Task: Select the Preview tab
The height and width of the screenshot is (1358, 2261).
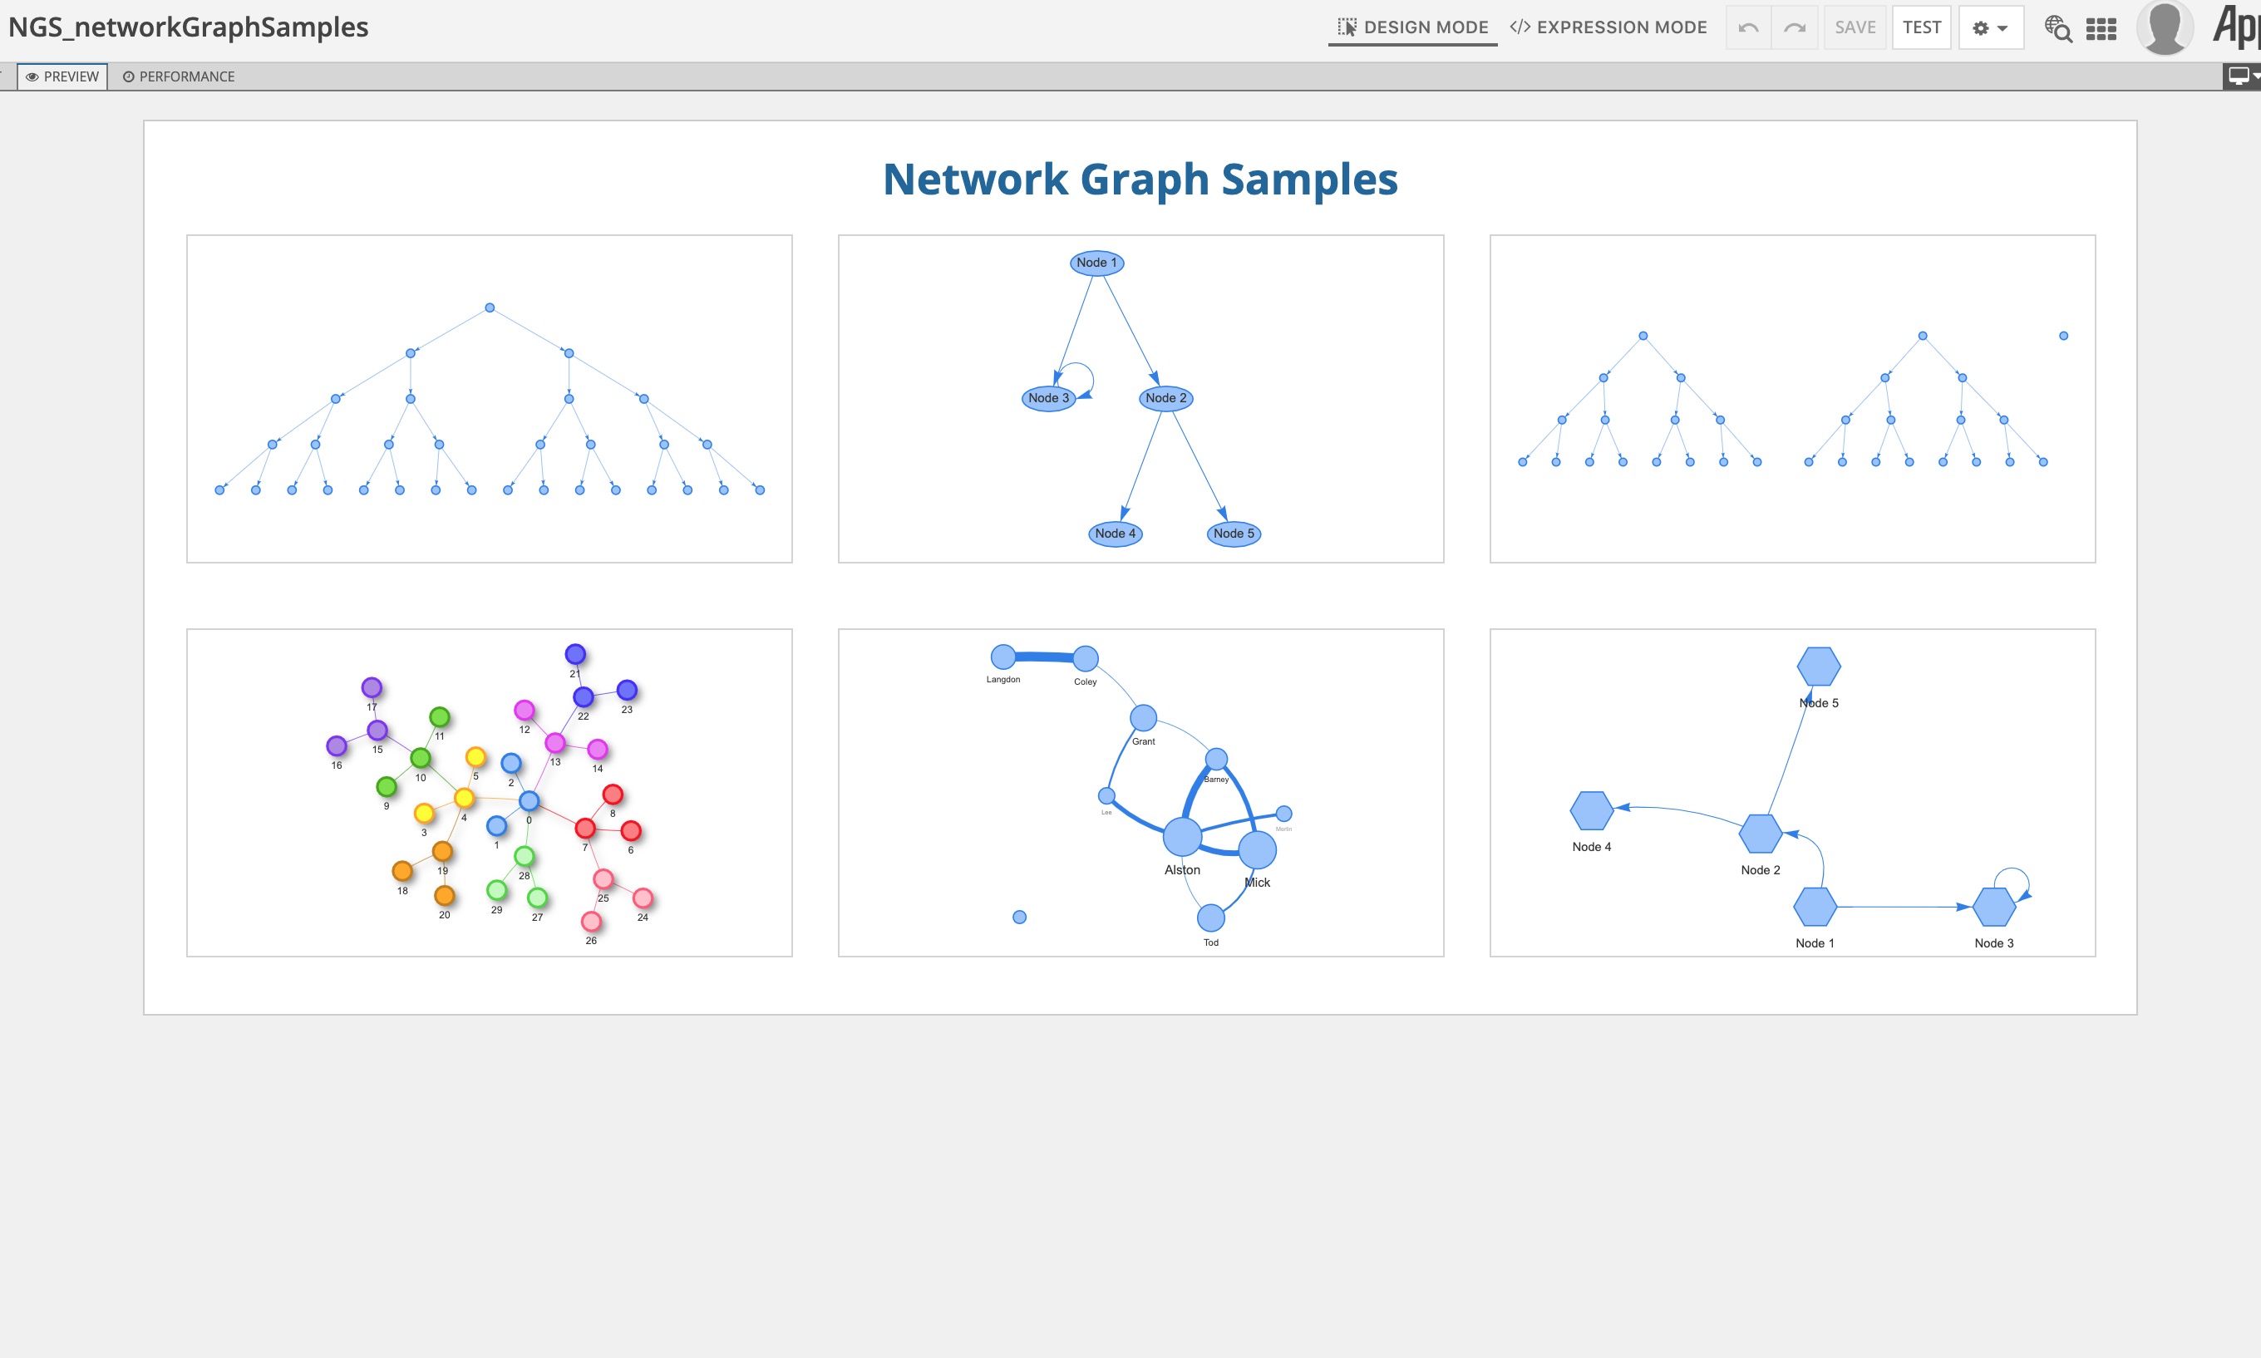Action: tap(62, 76)
